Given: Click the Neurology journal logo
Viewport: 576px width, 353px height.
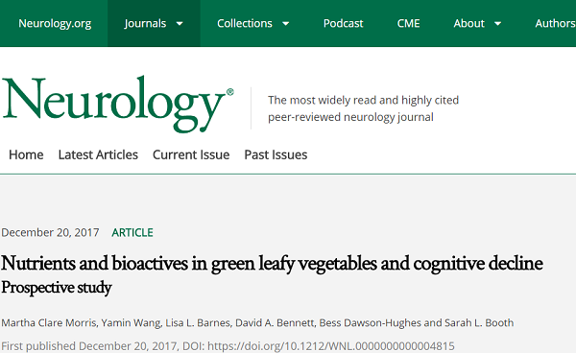Looking at the screenshot, I should [x=117, y=105].
